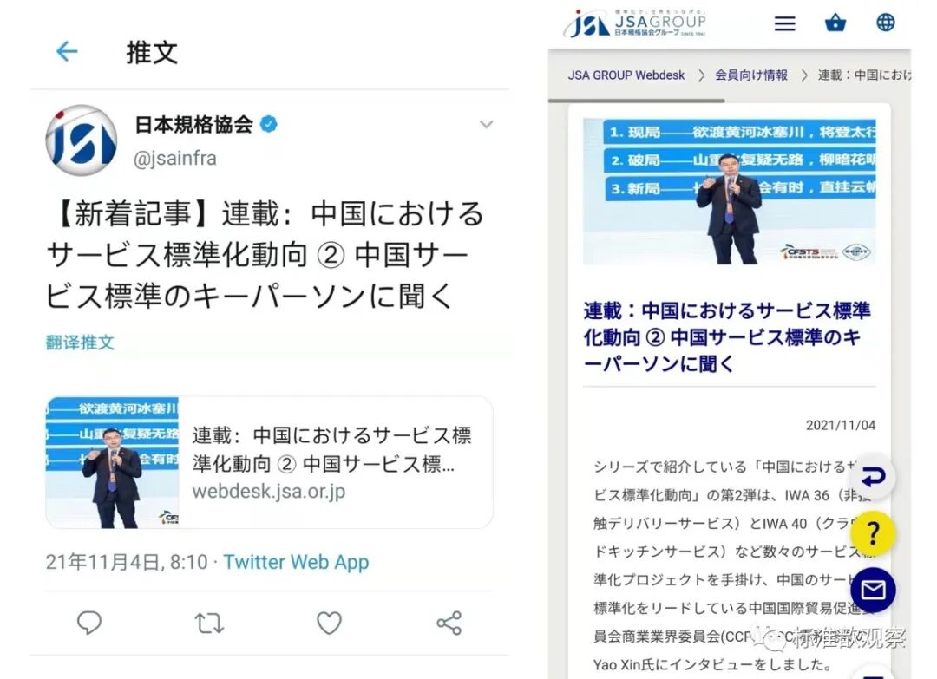This screenshot has width=937, height=679.
Task: Tap the yellow question mark help button
Action: pos(873,533)
